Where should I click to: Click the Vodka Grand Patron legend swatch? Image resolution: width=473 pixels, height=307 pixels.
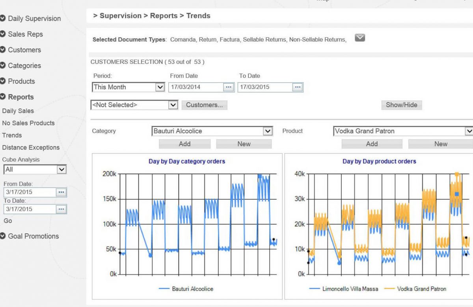(x=389, y=289)
